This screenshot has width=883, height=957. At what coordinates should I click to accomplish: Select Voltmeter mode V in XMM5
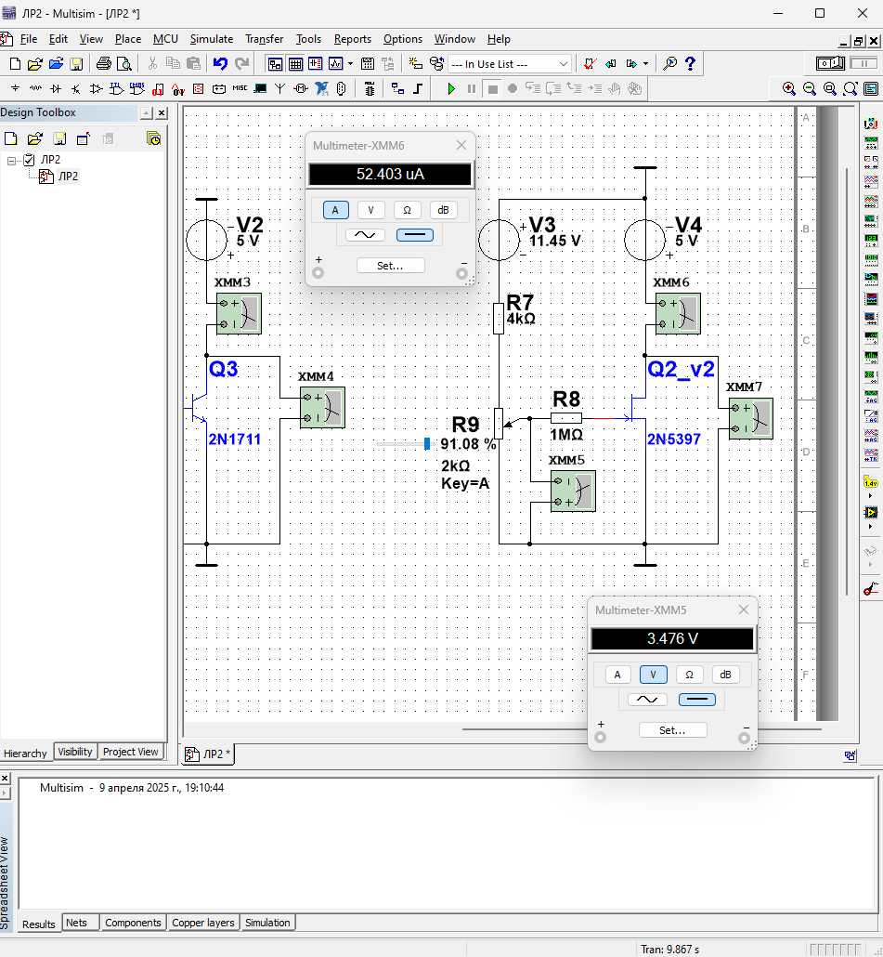[653, 675]
